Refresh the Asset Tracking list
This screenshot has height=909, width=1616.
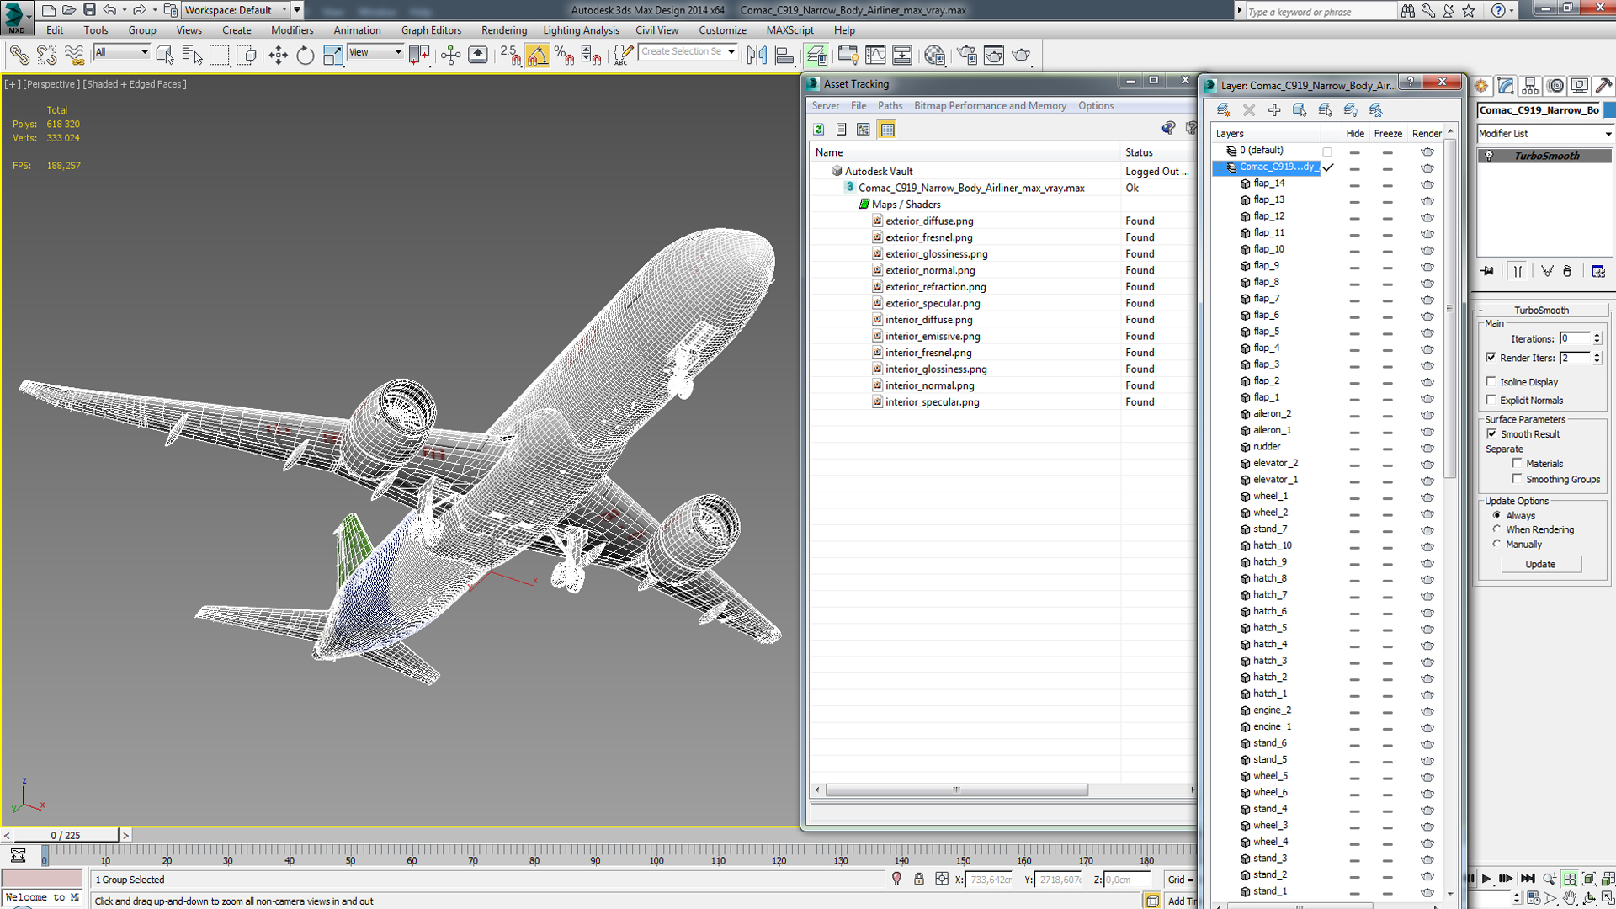(x=819, y=130)
